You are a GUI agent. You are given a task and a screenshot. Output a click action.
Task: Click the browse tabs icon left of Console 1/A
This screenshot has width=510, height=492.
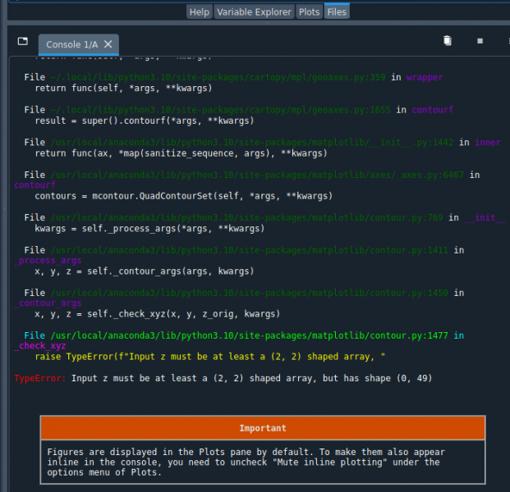[x=22, y=42]
